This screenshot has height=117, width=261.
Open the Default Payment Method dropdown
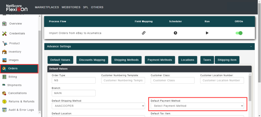(197, 106)
